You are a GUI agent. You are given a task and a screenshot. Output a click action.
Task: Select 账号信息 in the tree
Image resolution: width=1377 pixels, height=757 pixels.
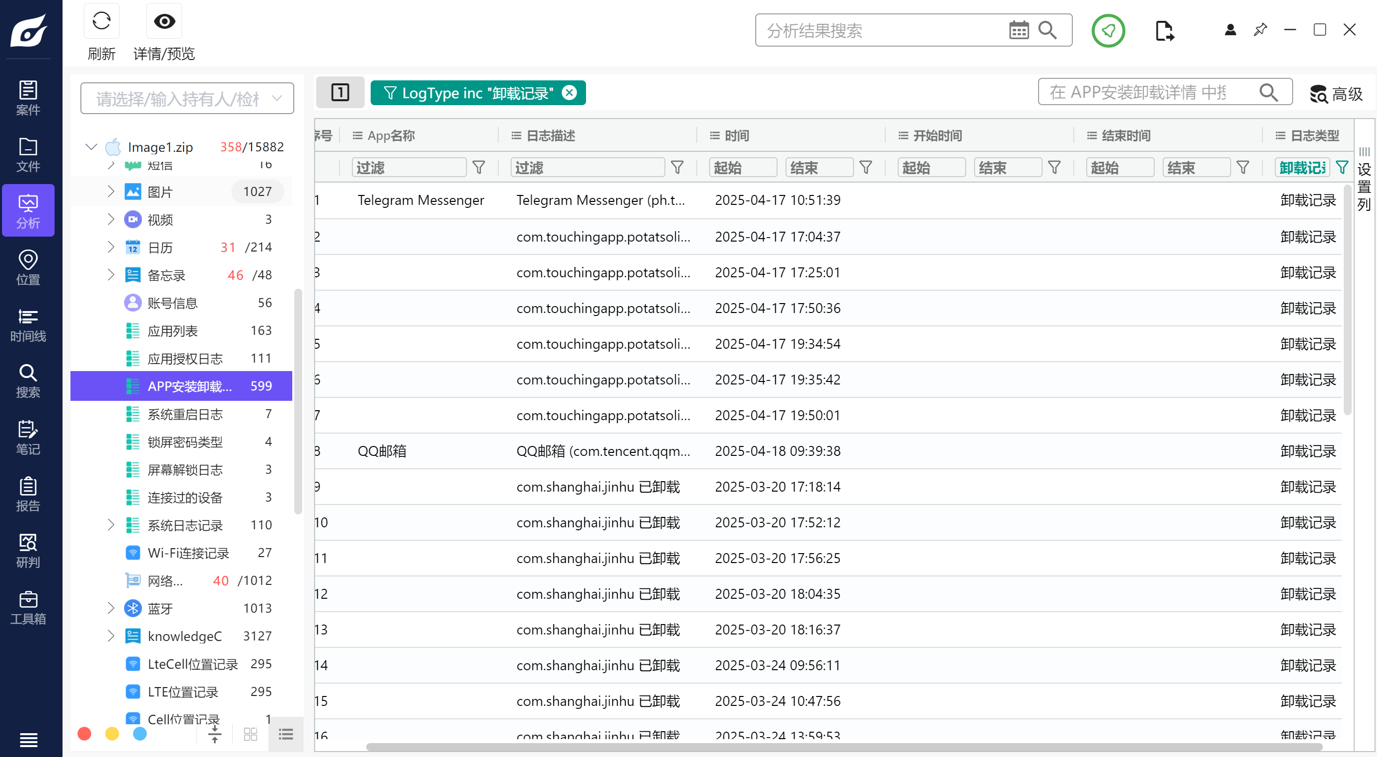tap(181, 303)
